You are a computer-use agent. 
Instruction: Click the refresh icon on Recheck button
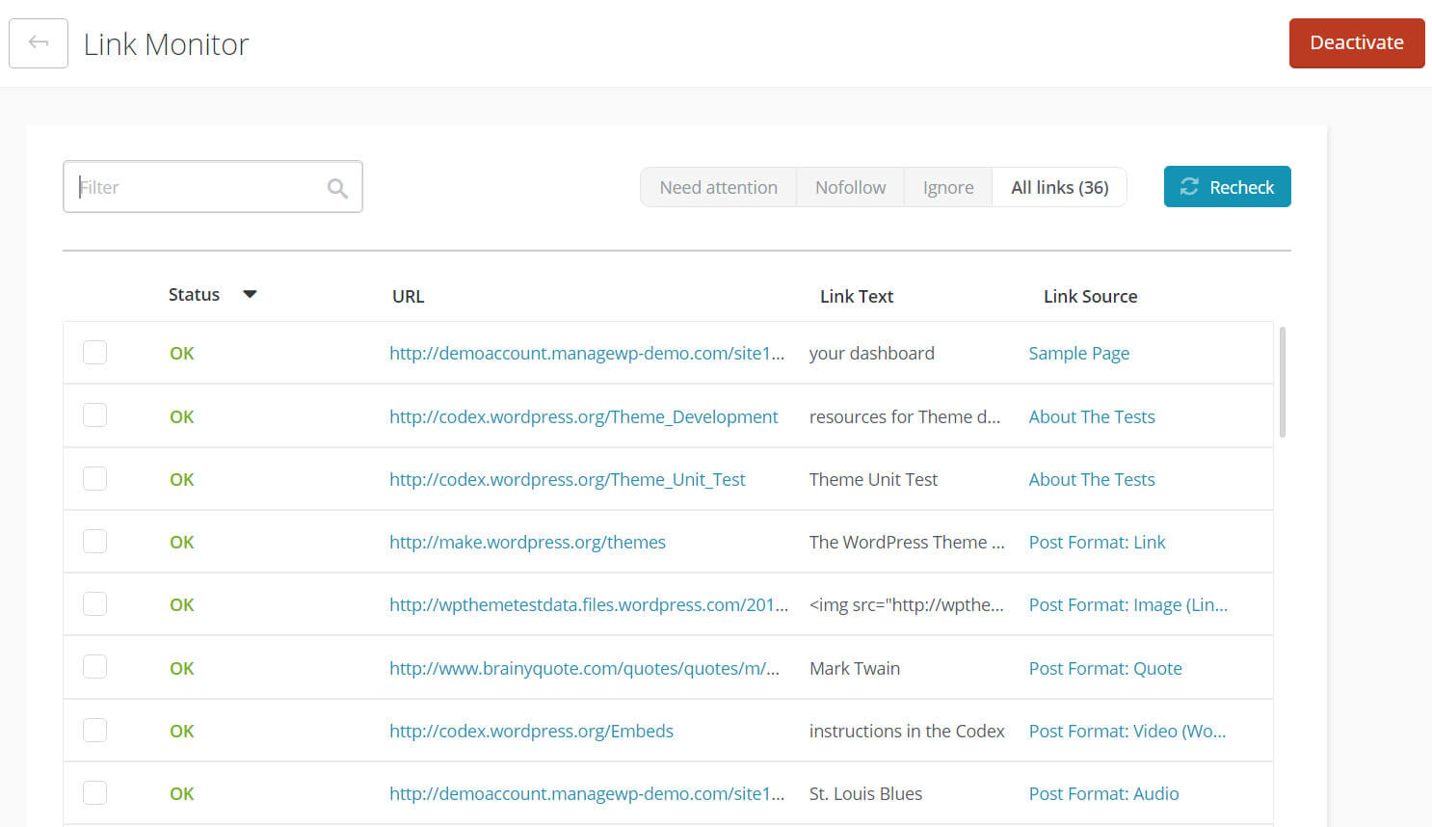pyautogui.click(x=1189, y=187)
